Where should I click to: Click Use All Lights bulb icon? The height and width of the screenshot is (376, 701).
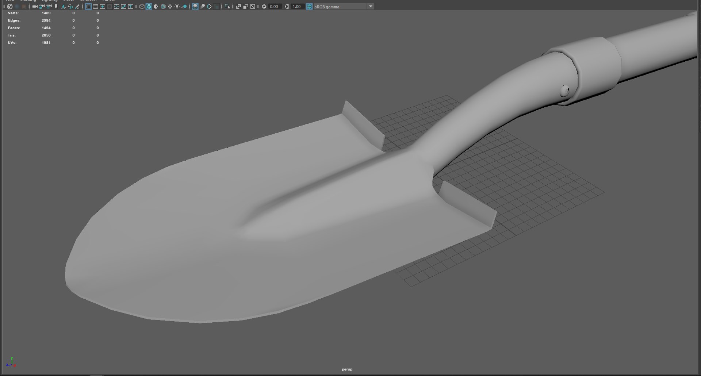tap(177, 7)
